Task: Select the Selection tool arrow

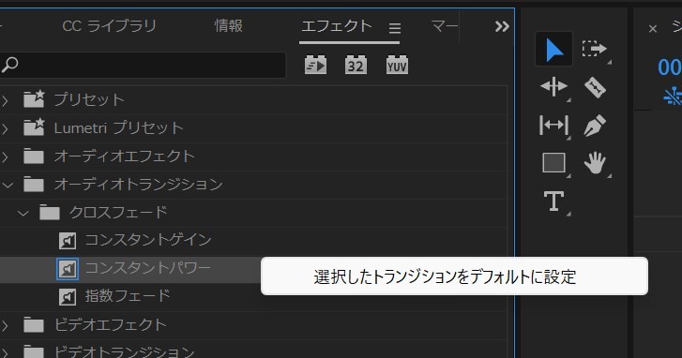Action: point(553,49)
